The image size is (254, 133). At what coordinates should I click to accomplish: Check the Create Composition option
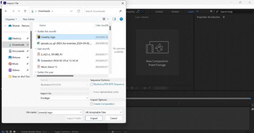tap(92, 104)
